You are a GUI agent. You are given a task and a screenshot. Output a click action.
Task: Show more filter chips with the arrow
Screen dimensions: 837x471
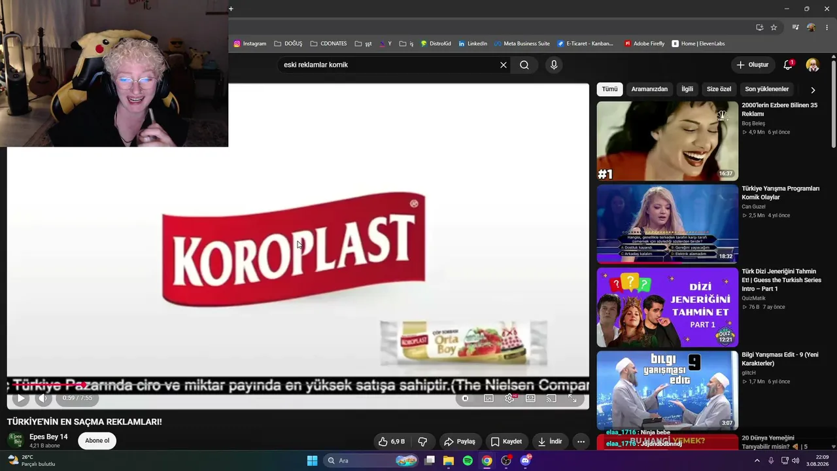point(813,90)
